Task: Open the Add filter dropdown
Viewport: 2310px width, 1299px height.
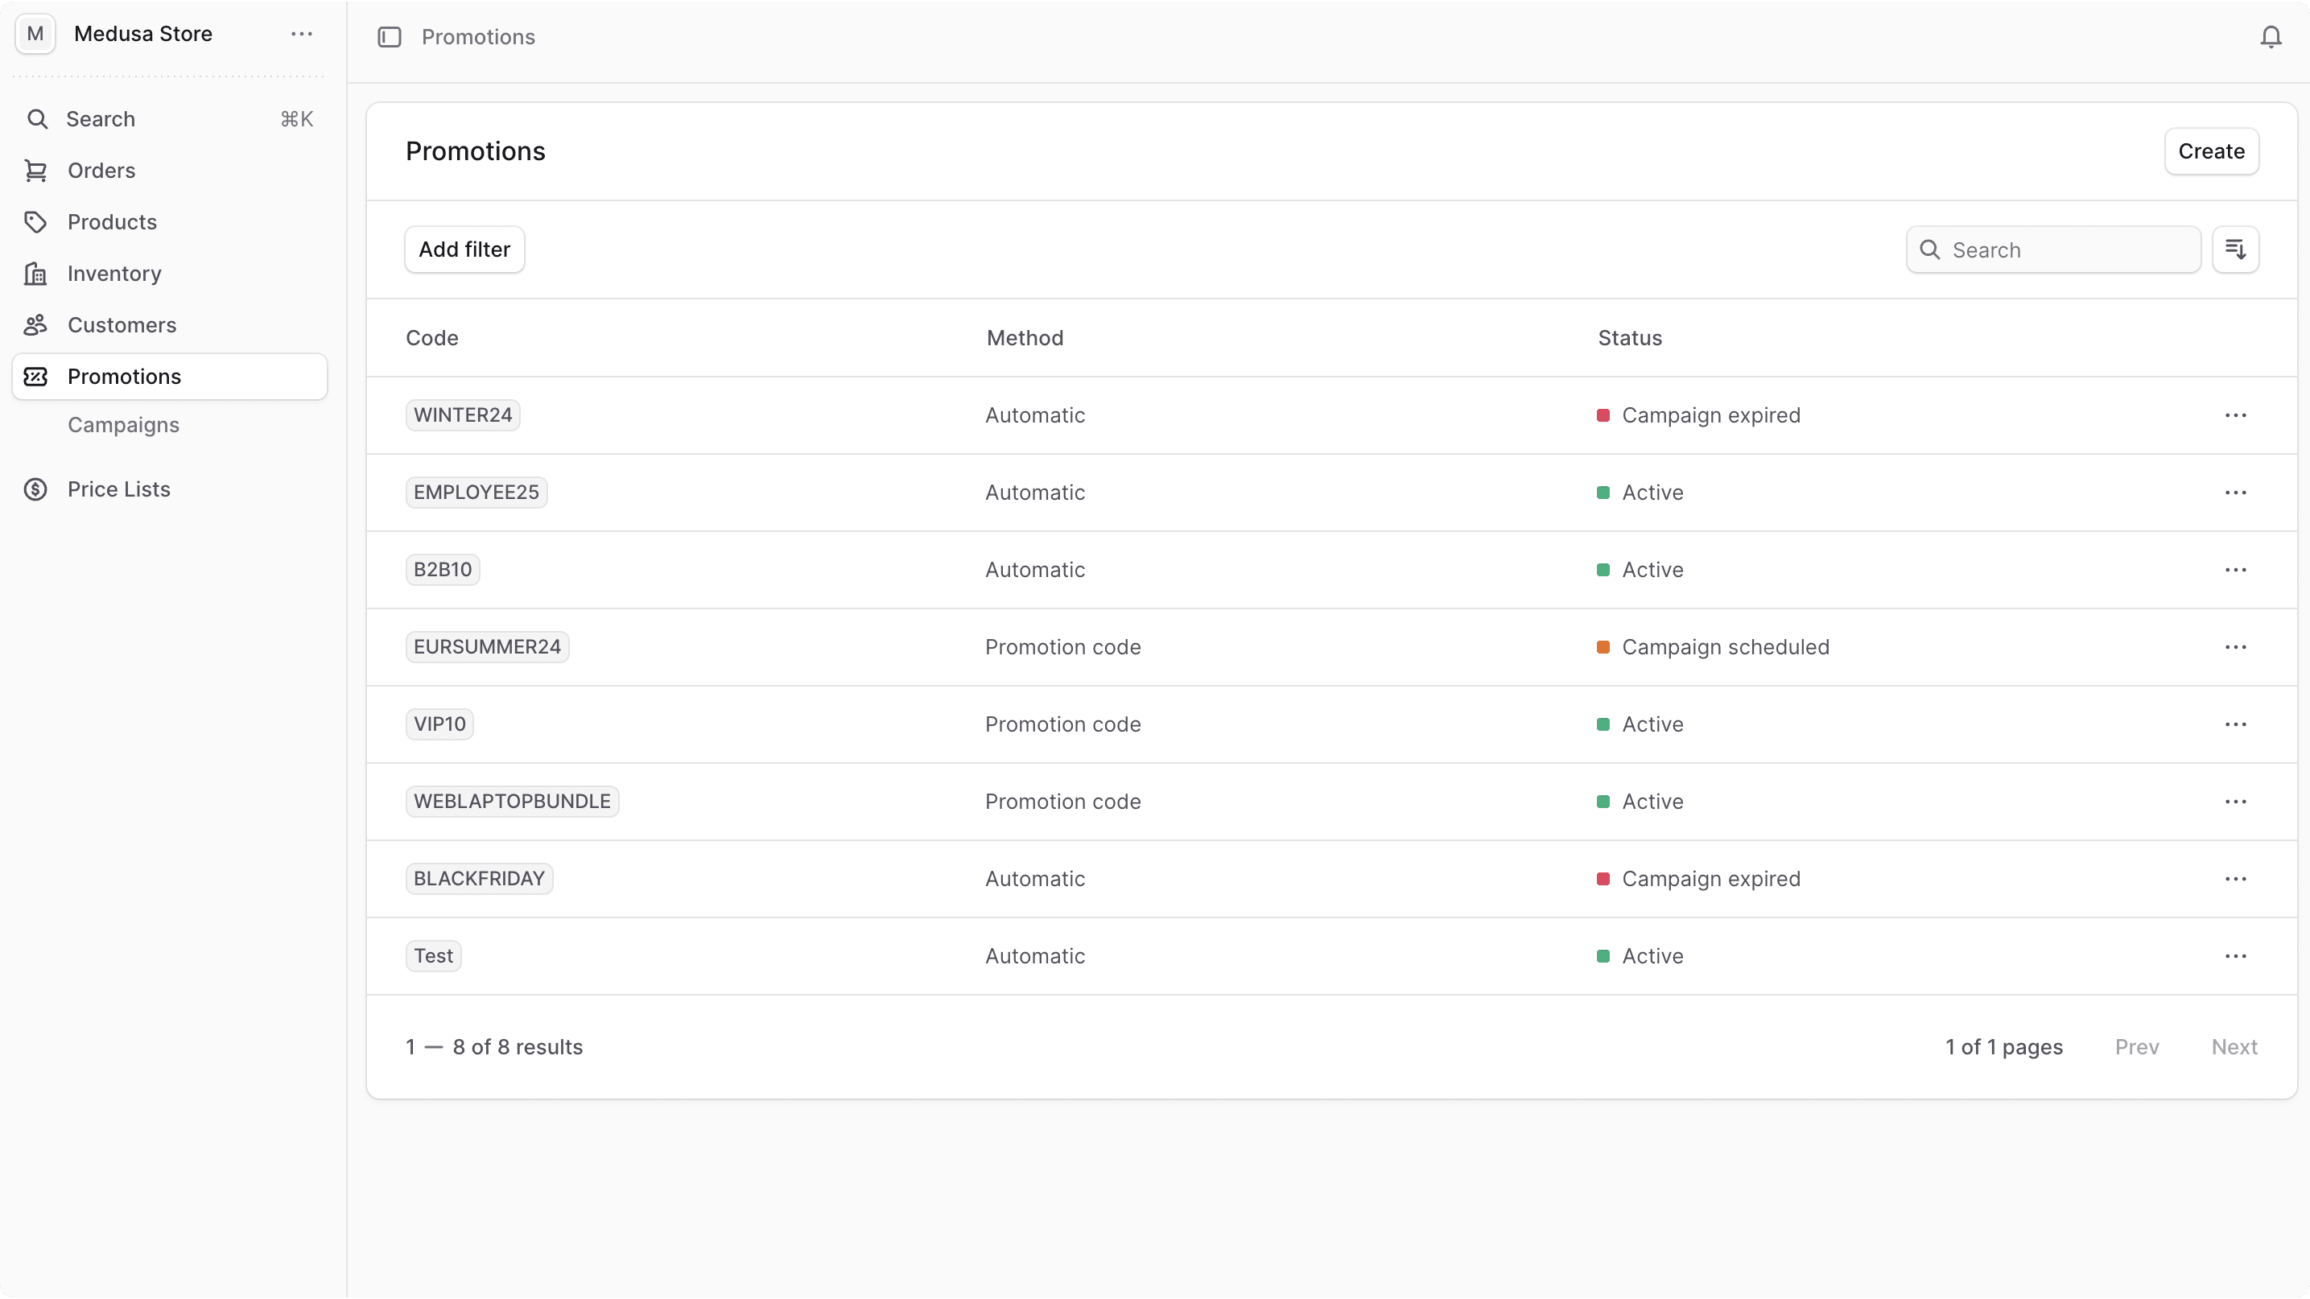Action: click(464, 249)
